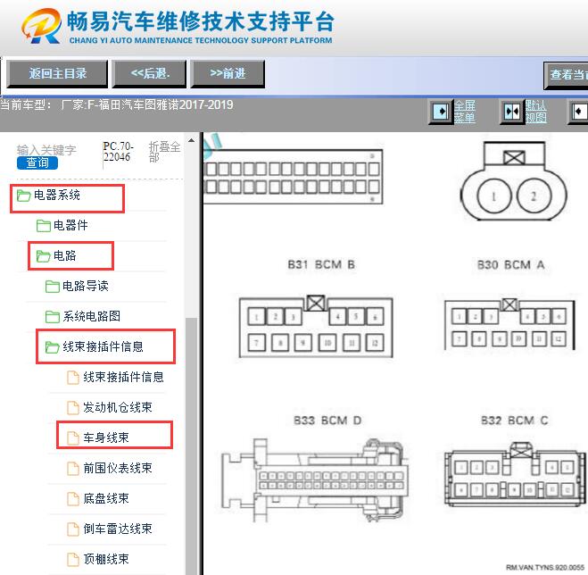Viewport: 588px width, 575px height.
Task: Click the document icon beside 顶棚线束
Action: pos(73,560)
